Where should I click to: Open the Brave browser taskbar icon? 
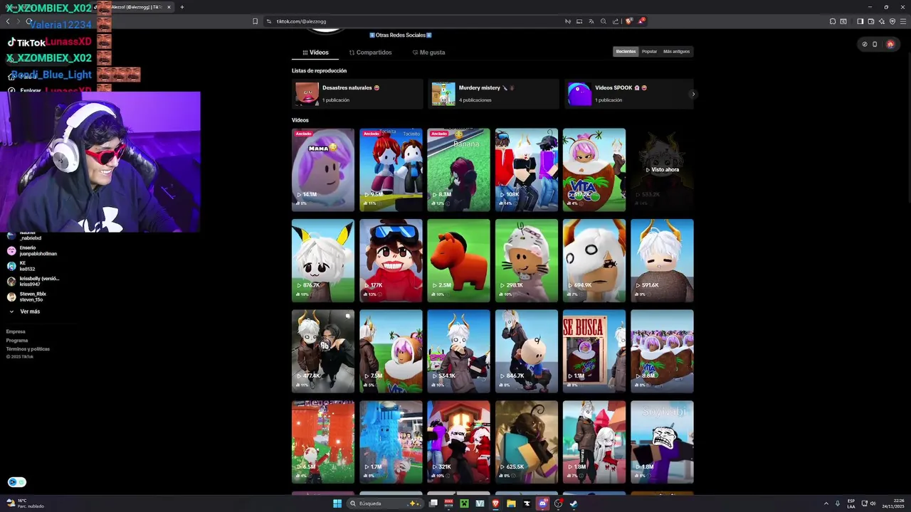coord(495,503)
